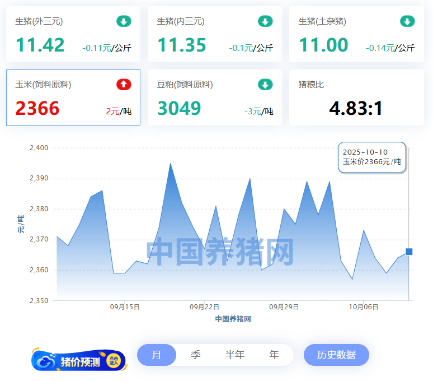The width and height of the screenshot is (433, 381).
Task: Switch chart to 年 range
Action: [x=274, y=355]
